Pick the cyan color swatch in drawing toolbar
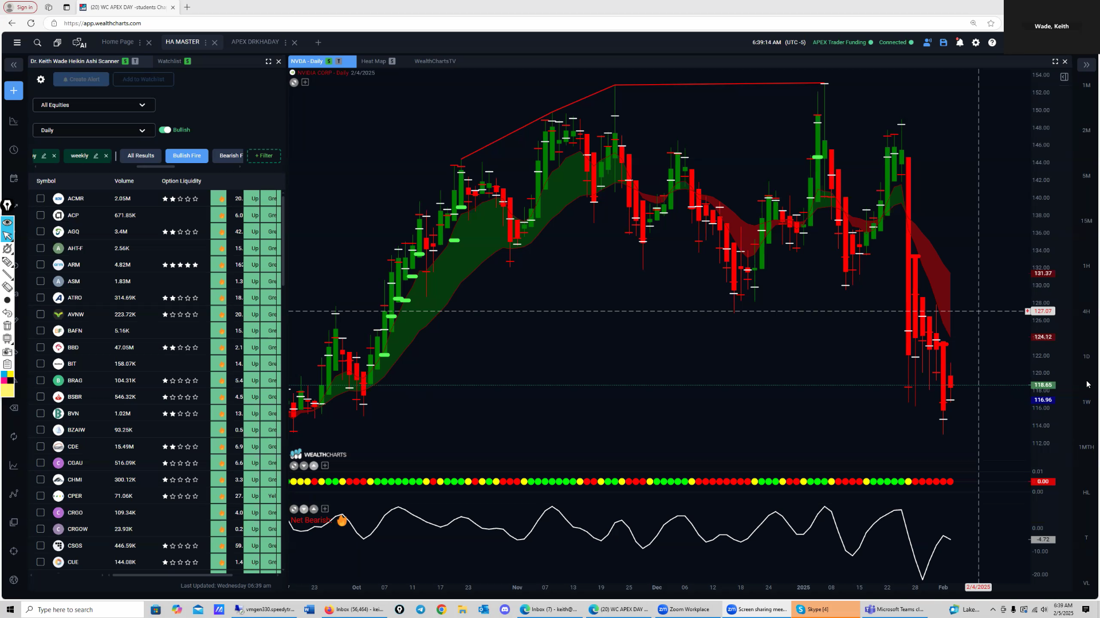Screen dimensions: 1100x618 [4, 375]
